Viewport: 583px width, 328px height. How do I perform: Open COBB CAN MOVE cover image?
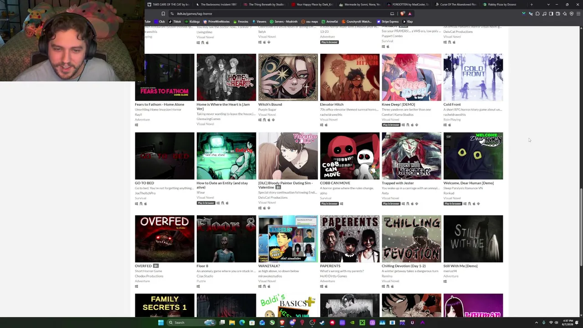[x=350, y=156]
